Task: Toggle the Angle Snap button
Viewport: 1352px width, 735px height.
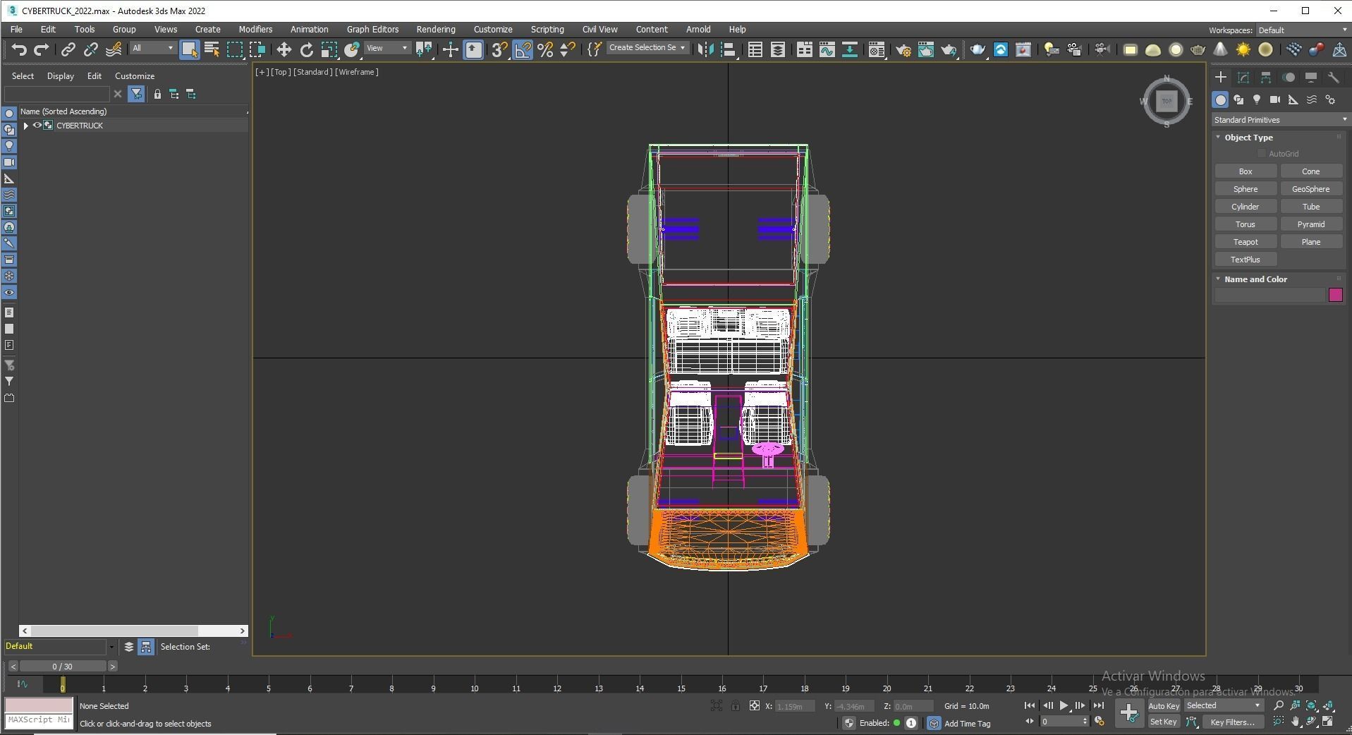Action: (x=523, y=49)
